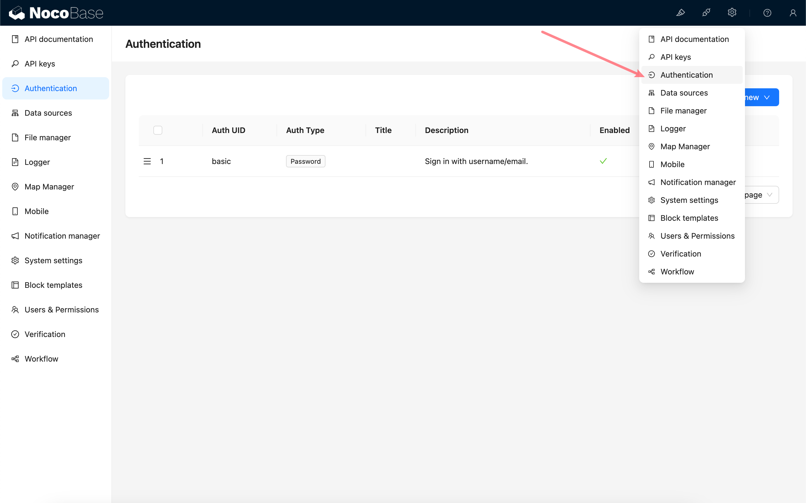Select Verification in the dropdown menu

coord(680,254)
